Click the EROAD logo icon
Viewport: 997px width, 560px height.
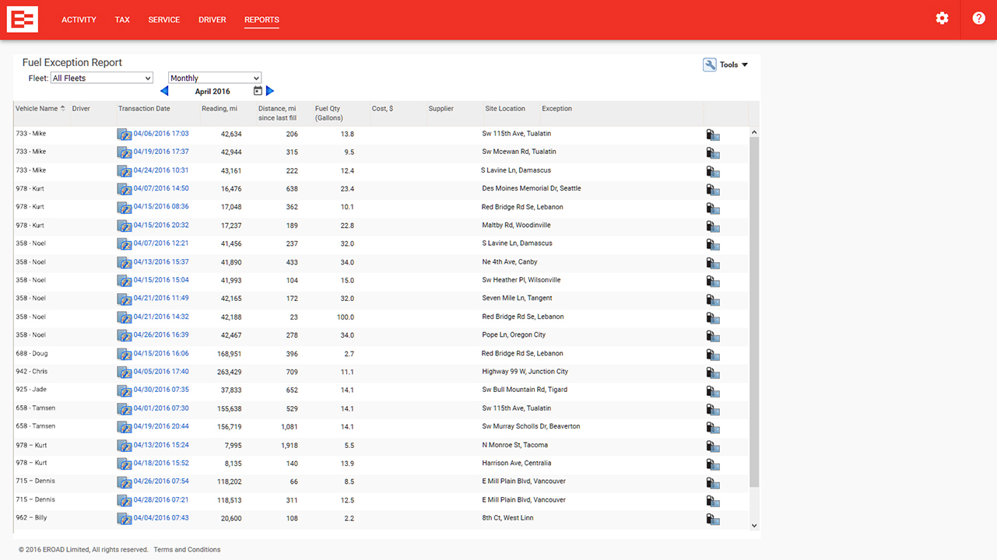[x=22, y=19]
